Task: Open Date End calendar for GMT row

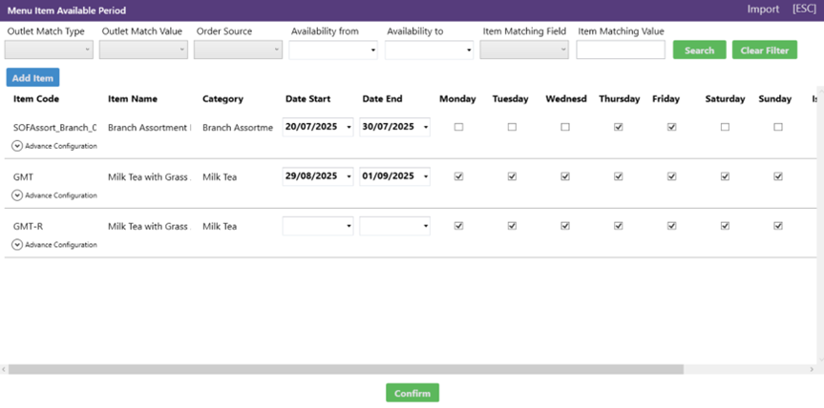Action: pyautogui.click(x=424, y=176)
